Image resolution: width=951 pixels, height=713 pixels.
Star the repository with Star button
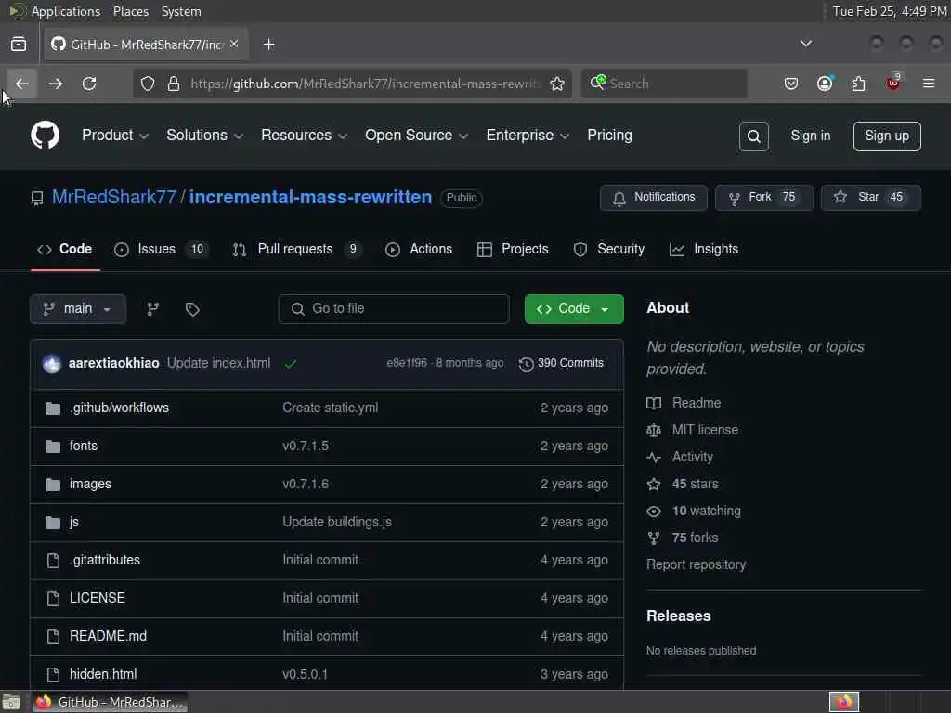coord(871,198)
